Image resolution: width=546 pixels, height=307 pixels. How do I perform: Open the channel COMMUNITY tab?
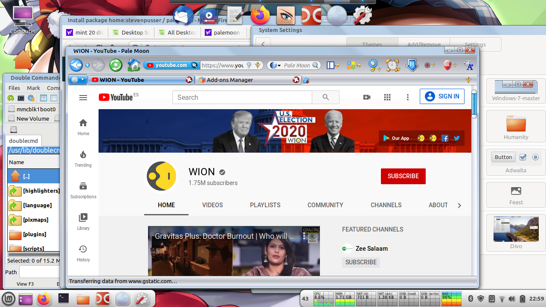[x=325, y=205]
